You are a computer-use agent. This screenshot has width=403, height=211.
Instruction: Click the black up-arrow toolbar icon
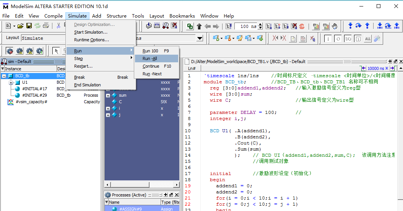[x=199, y=26]
